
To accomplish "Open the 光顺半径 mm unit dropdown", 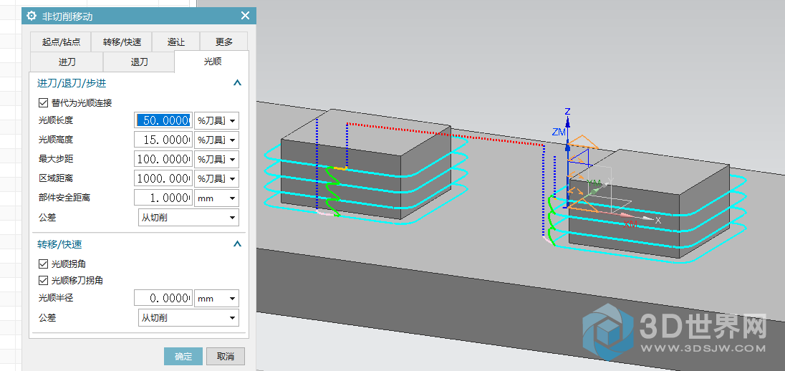I will point(216,299).
